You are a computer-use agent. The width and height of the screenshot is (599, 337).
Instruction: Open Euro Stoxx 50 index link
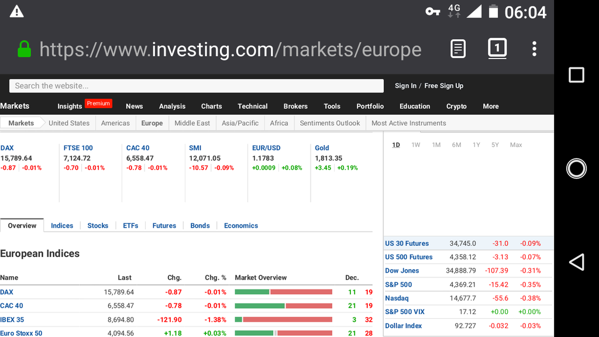(21, 333)
